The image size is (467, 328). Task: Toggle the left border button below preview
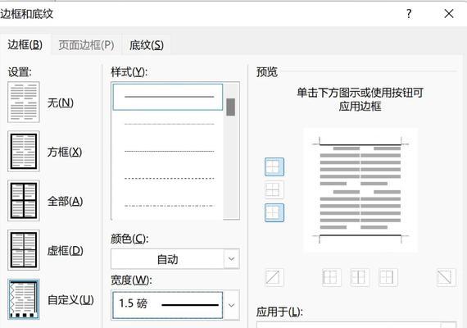pyautogui.click(x=332, y=277)
